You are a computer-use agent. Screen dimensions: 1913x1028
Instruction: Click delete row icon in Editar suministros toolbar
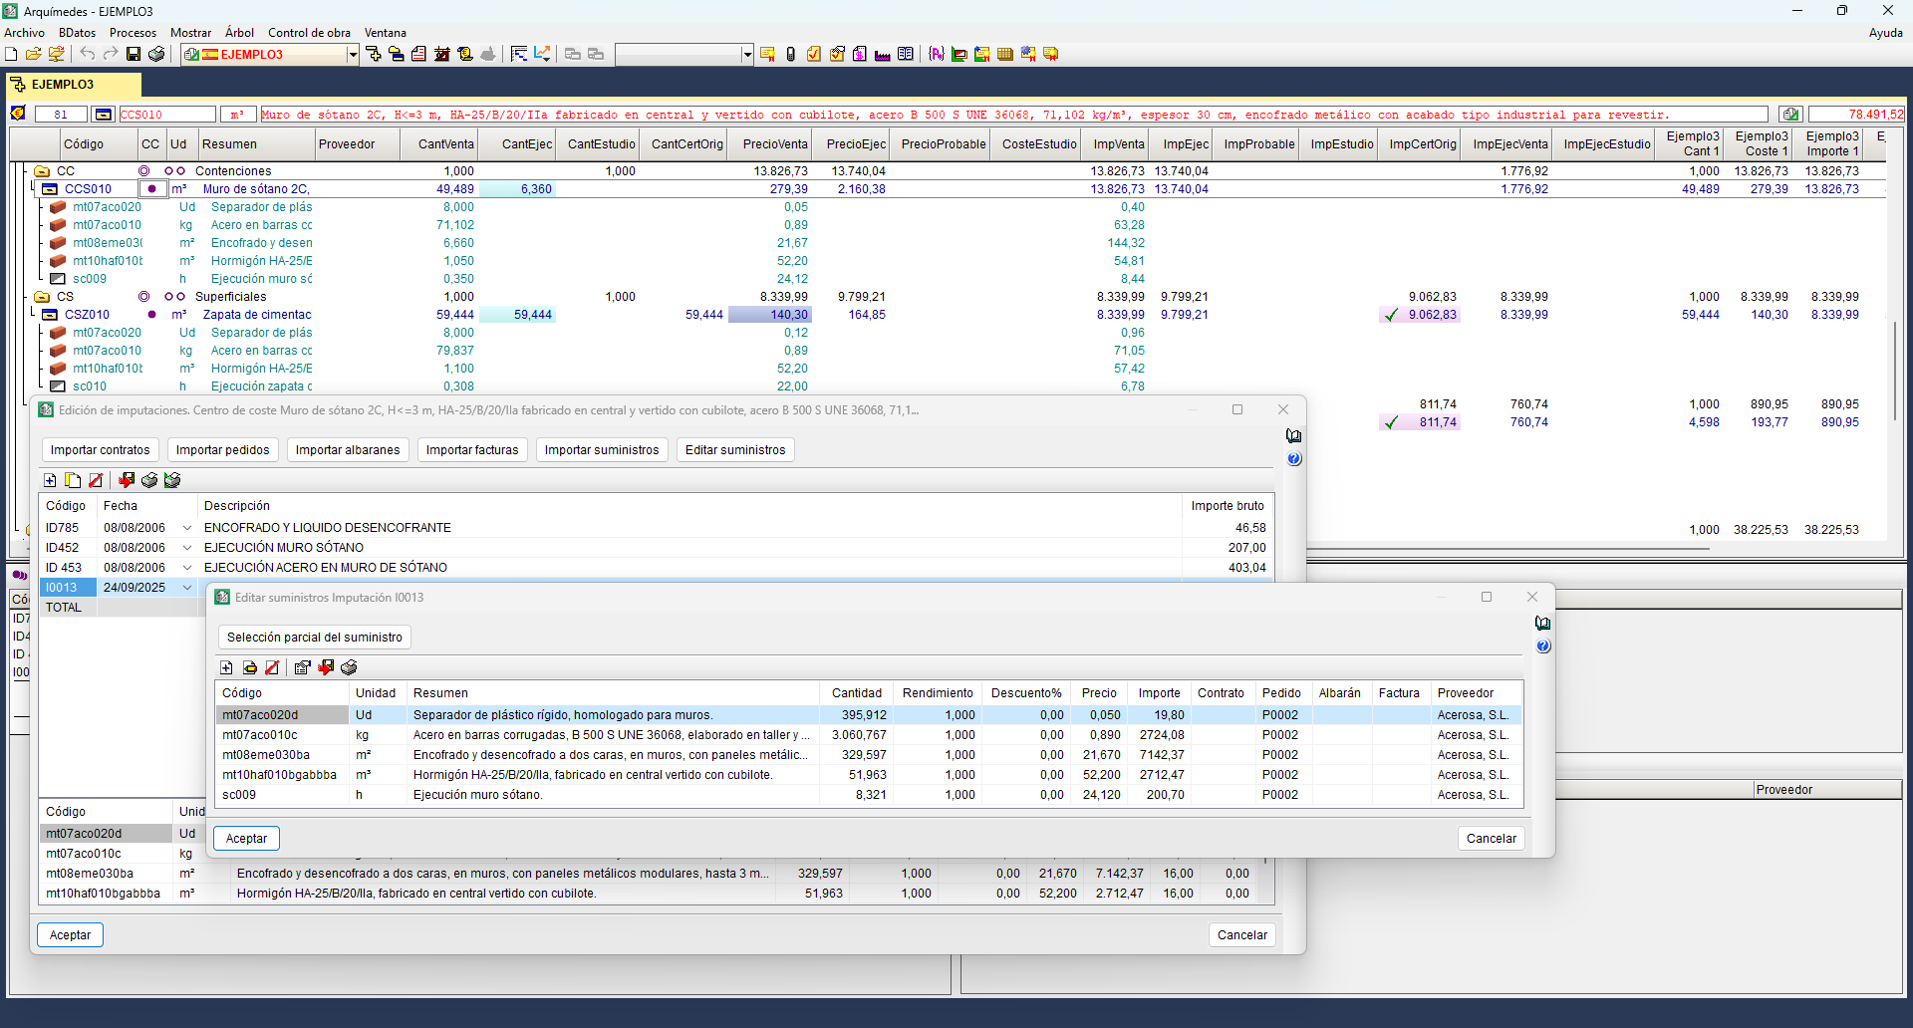point(272,667)
